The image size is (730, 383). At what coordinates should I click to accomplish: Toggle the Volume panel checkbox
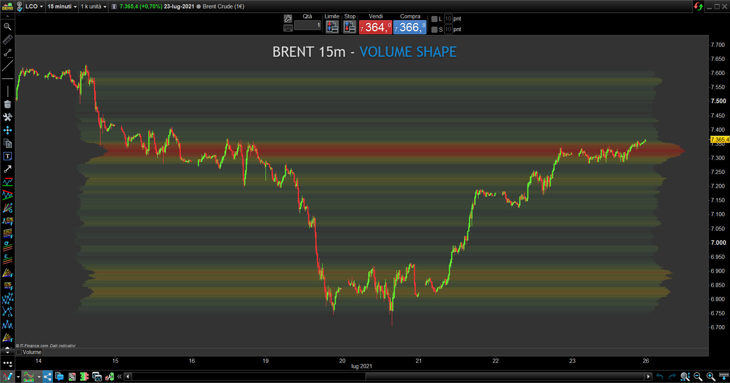coord(19,352)
